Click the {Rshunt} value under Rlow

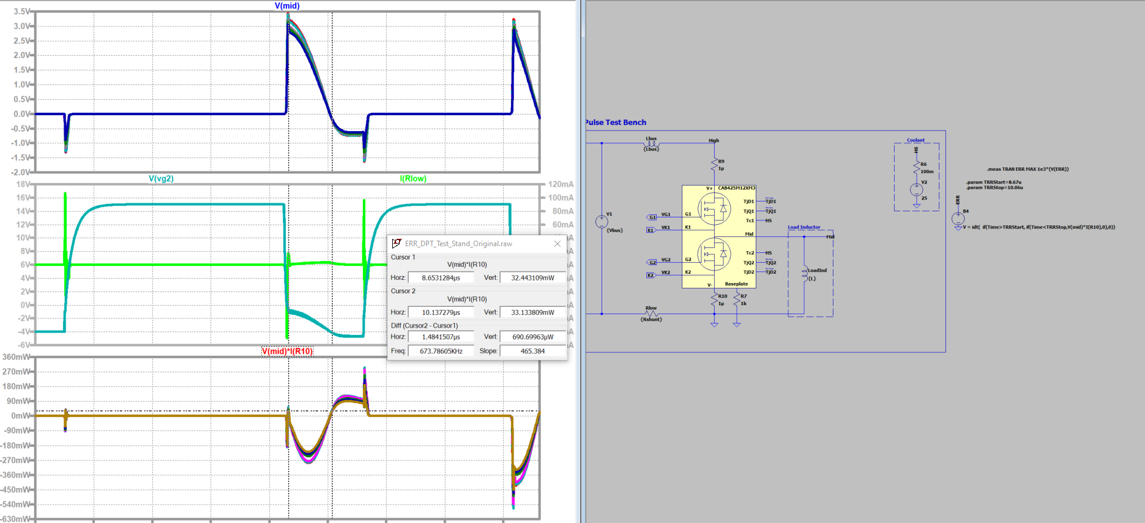[x=651, y=319]
